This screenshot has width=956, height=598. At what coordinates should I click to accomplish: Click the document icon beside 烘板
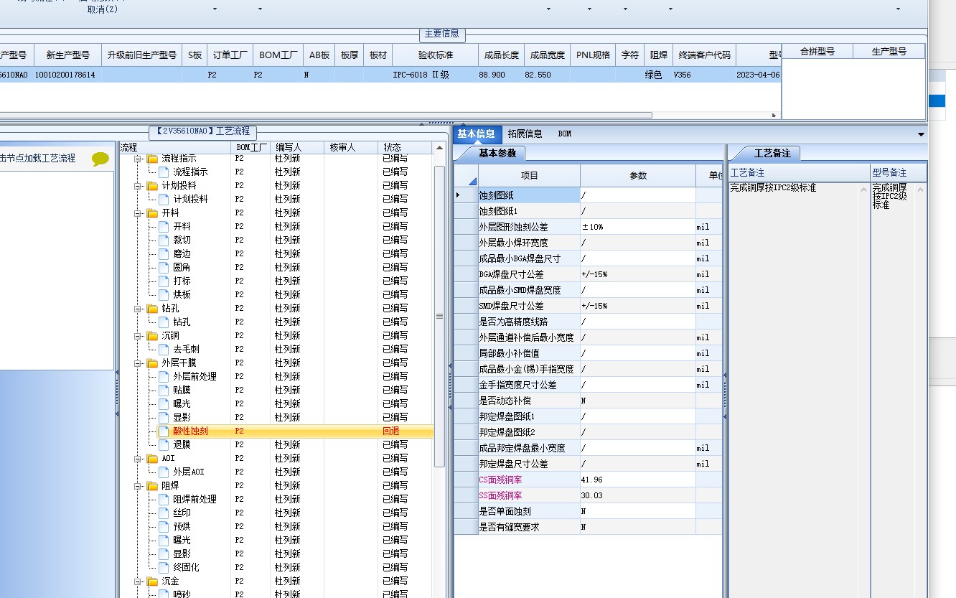[164, 294]
